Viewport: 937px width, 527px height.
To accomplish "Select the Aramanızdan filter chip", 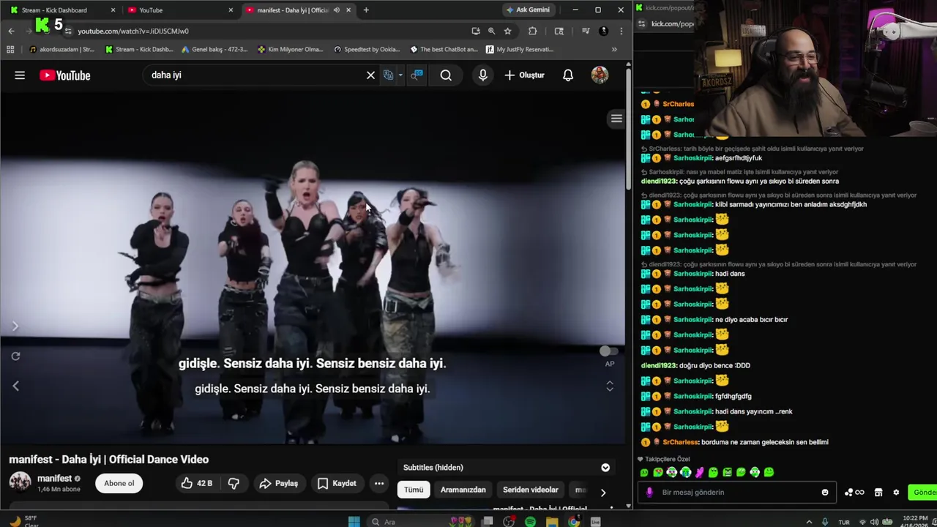I will pos(463,490).
